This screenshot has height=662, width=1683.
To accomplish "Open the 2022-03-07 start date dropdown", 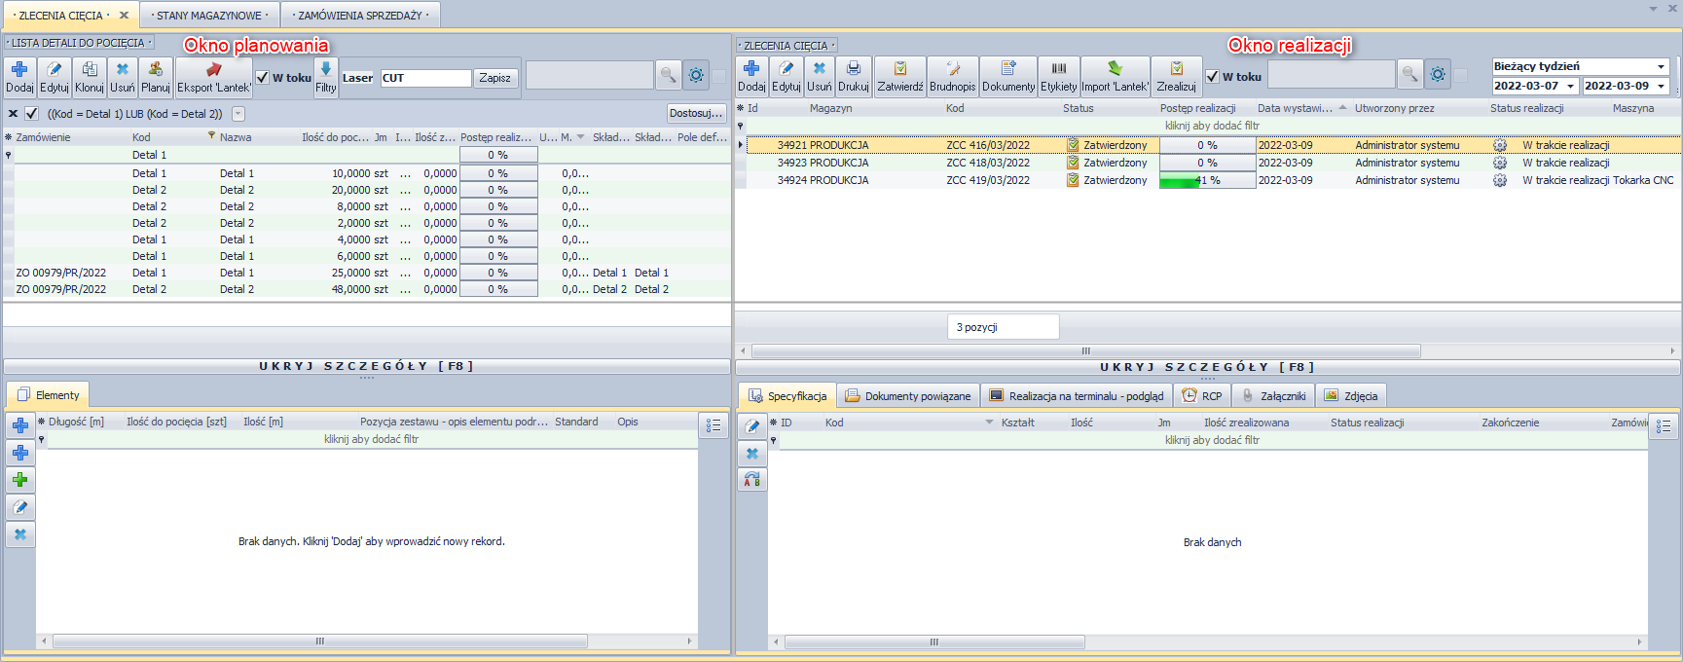I will point(1570,87).
